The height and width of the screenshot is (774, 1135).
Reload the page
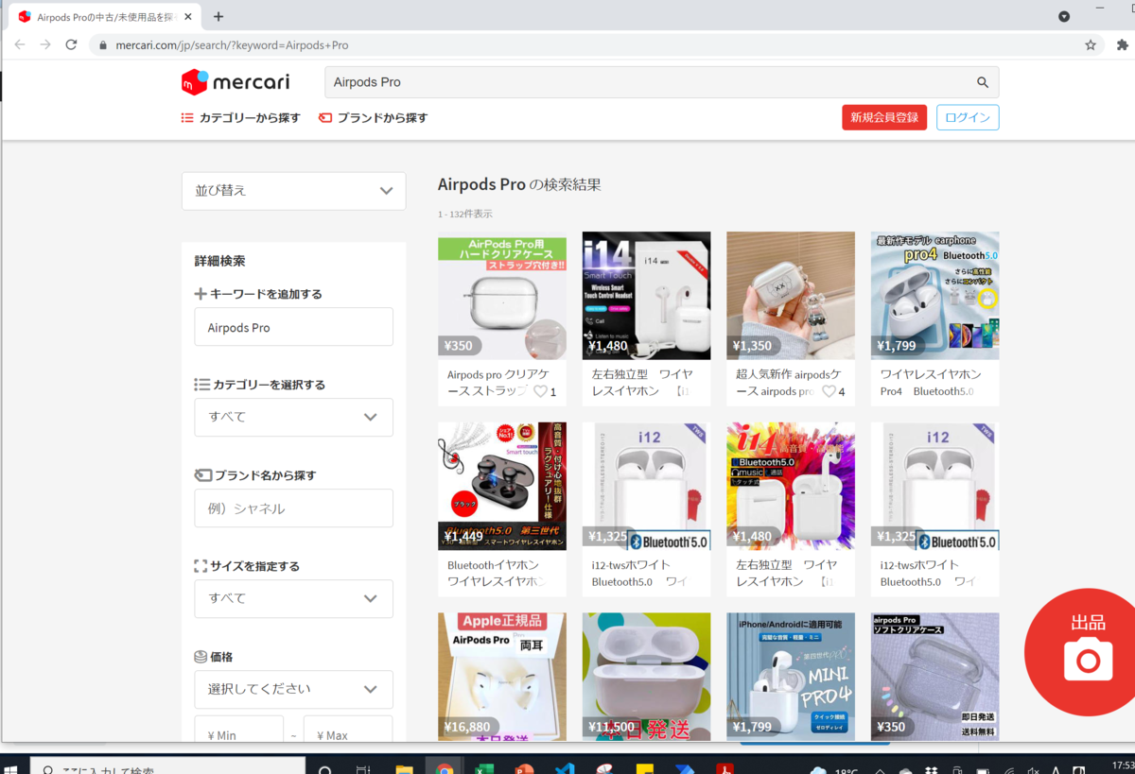(x=71, y=44)
